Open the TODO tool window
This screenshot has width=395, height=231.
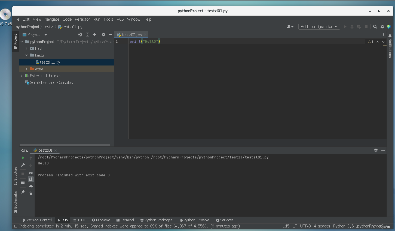point(79,220)
